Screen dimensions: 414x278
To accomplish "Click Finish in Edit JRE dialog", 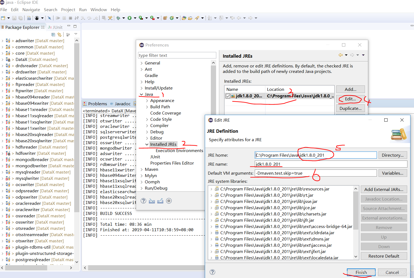I will pos(361,272).
